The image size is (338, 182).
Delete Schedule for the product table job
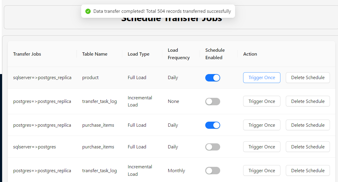[x=308, y=78]
